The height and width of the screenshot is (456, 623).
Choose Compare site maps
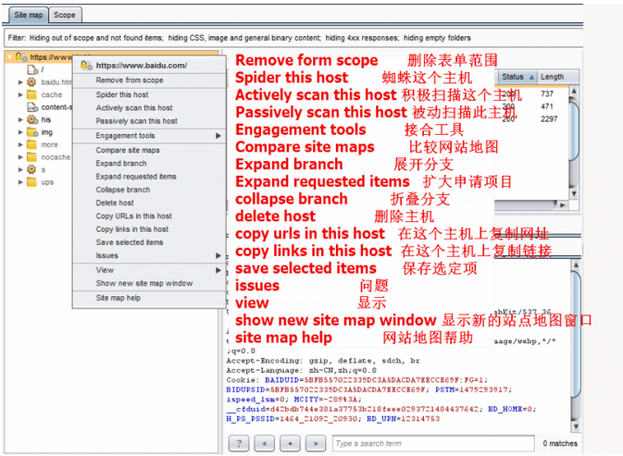(x=149, y=151)
